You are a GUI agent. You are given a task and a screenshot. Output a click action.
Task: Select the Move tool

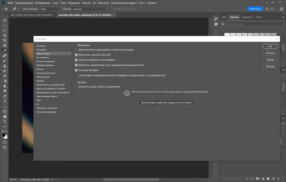[x=5, y=20]
